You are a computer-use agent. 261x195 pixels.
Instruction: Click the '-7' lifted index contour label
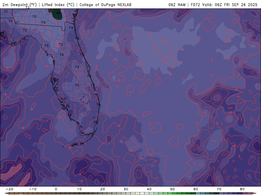click(46, 121)
